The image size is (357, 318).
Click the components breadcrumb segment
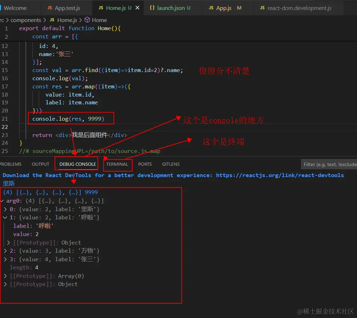click(26, 20)
